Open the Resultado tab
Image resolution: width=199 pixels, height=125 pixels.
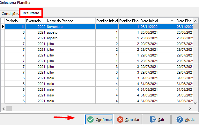click(31, 13)
